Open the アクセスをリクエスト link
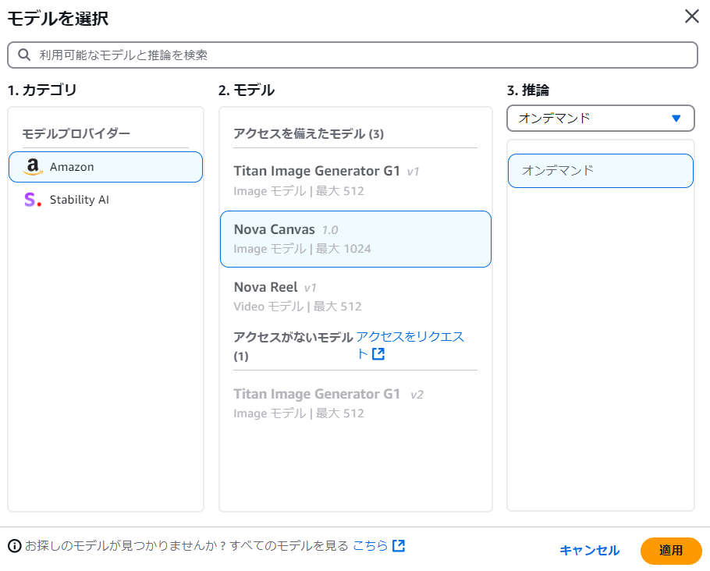 tap(410, 345)
